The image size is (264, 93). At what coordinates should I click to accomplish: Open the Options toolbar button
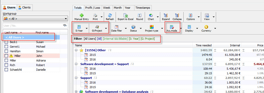(191, 17)
